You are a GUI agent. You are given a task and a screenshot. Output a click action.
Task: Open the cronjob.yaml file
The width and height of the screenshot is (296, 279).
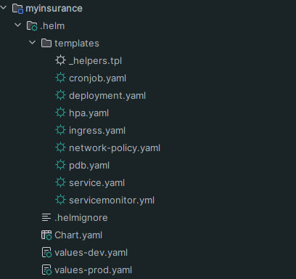pyautogui.click(x=98, y=78)
